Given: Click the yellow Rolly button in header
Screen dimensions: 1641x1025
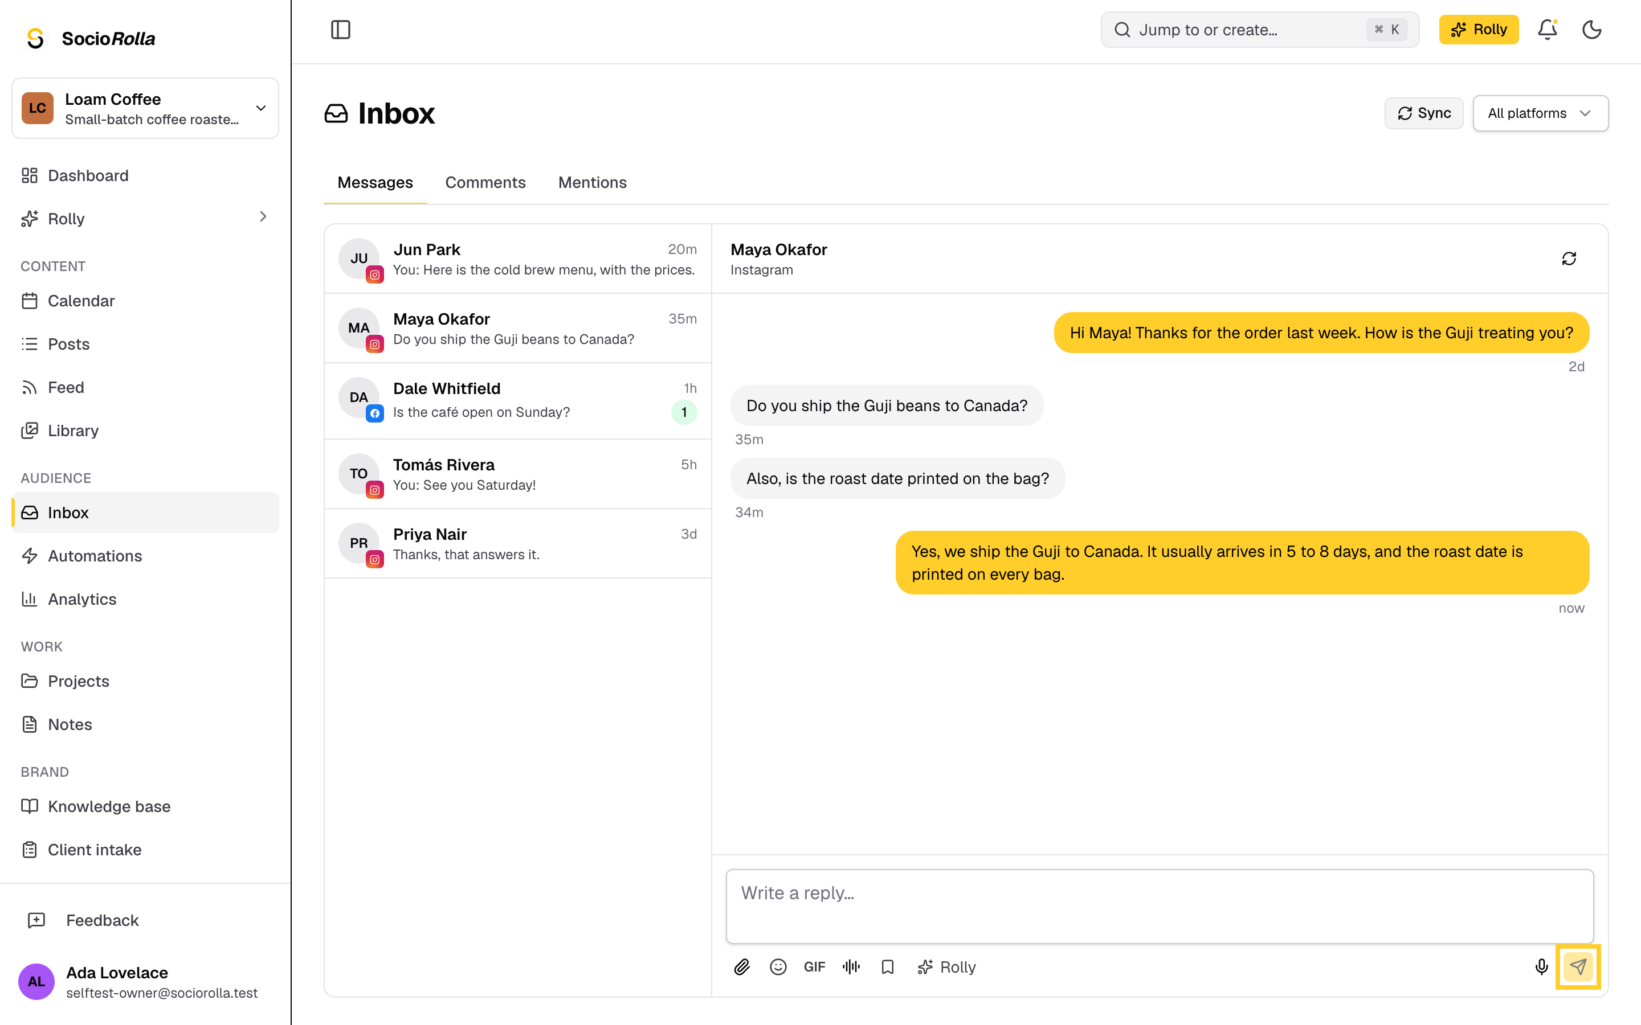Looking at the screenshot, I should (x=1478, y=30).
